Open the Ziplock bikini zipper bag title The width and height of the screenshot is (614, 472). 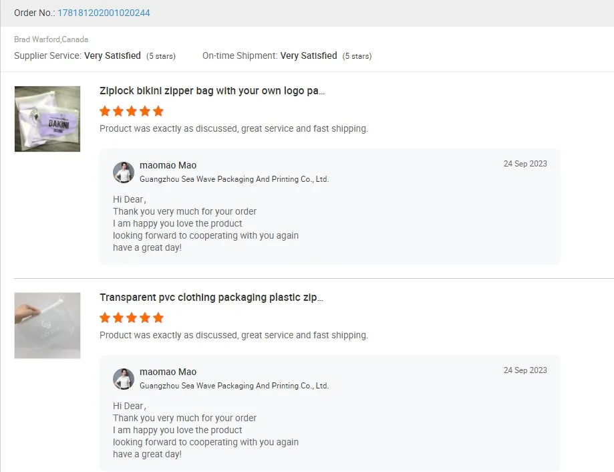(212, 91)
